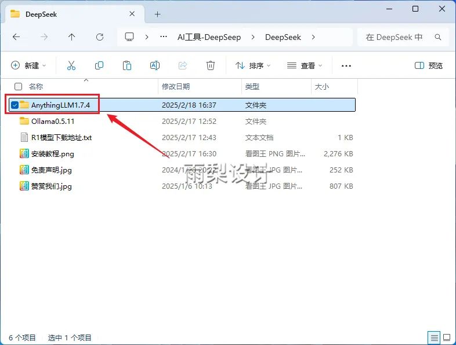Click the Share icon in toolbar

tap(183, 65)
